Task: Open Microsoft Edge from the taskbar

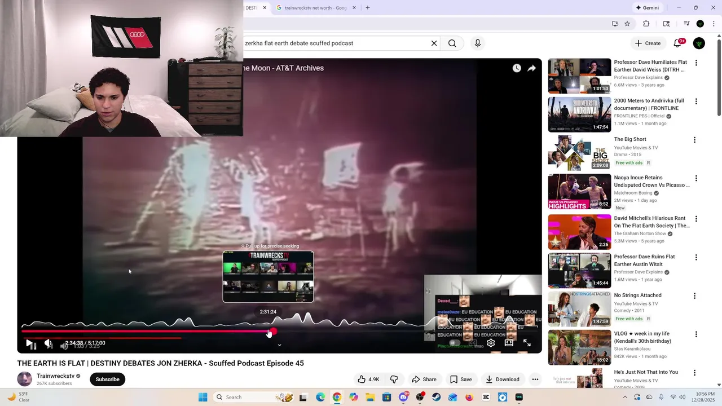Action: coord(320,397)
